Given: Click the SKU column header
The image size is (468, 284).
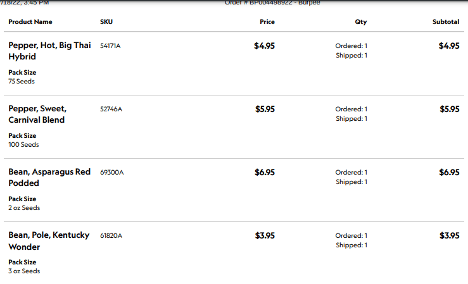Looking at the screenshot, I should tap(106, 22).
